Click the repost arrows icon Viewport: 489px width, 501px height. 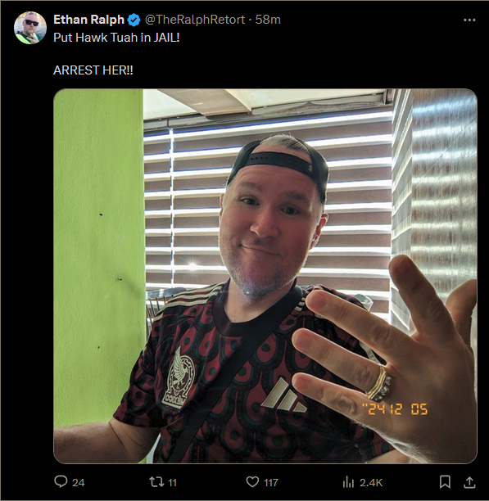pos(156,482)
